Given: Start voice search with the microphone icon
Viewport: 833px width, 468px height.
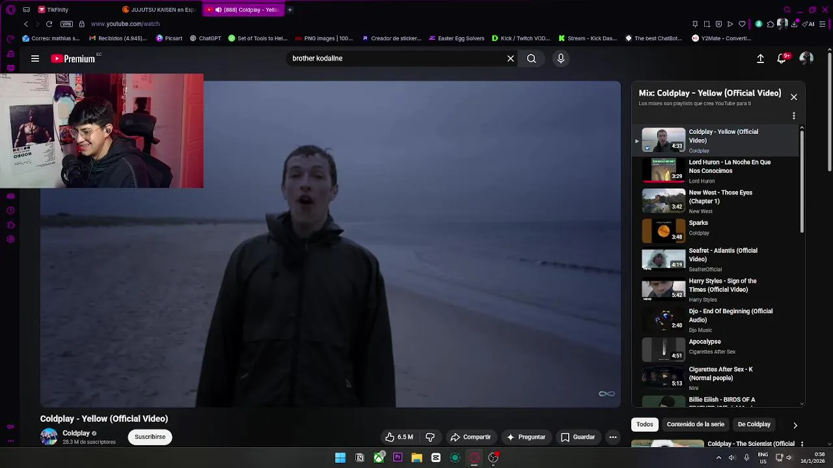Looking at the screenshot, I should point(561,58).
